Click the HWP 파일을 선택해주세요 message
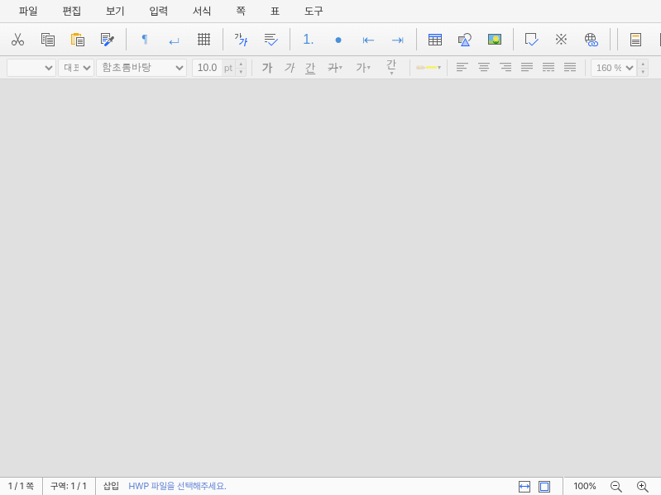Image resolution: width=661 pixels, height=495 pixels. [x=178, y=486]
